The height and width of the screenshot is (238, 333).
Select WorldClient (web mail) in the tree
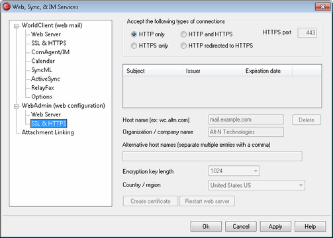(x=52, y=25)
